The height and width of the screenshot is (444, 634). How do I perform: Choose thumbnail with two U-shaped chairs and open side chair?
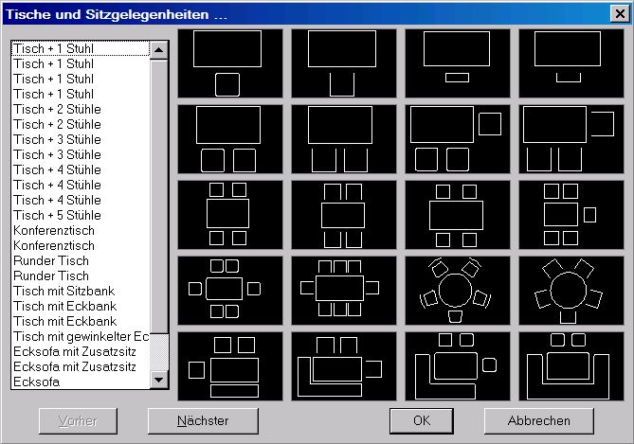[x=571, y=139]
